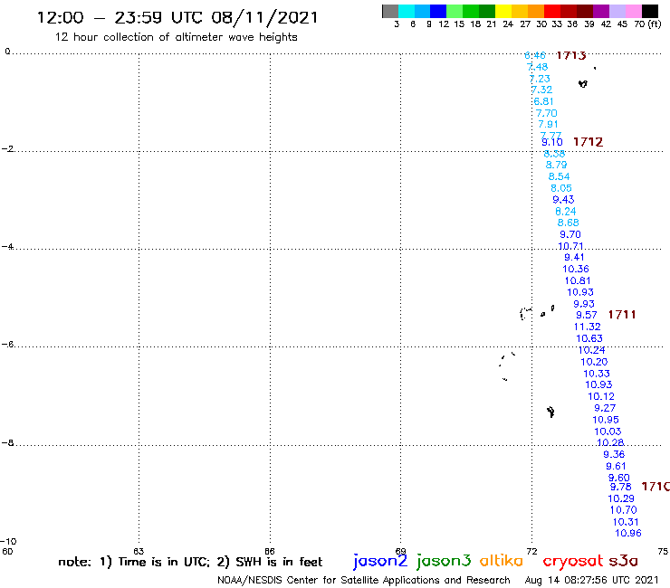
Task: Select the pink legend swatch
Action: click(x=634, y=11)
